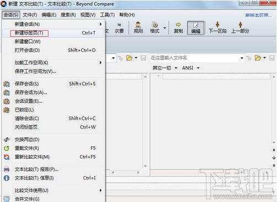
Task: Click the Format (格式) toolbar icon
Action: click(x=155, y=28)
